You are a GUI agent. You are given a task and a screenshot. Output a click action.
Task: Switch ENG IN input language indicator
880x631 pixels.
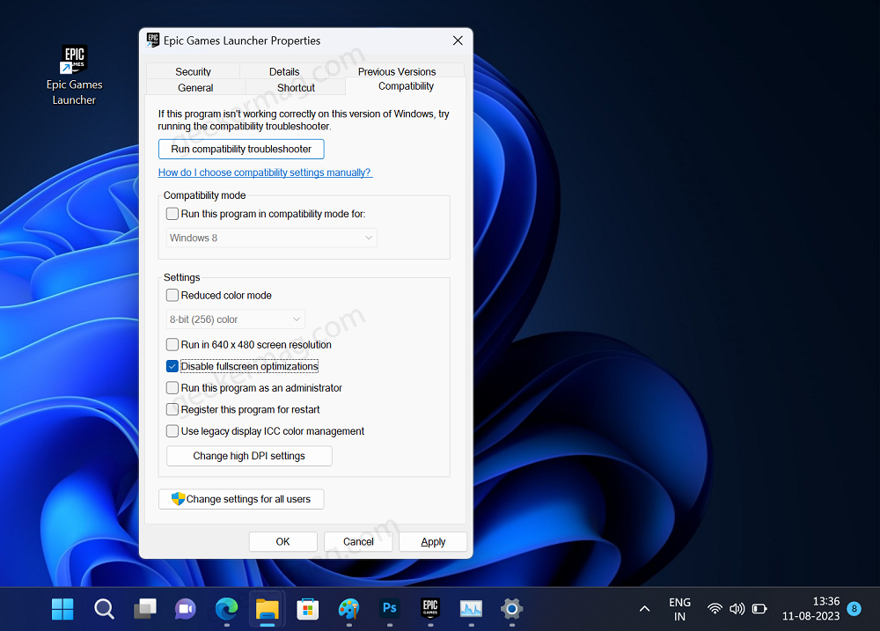tap(679, 609)
